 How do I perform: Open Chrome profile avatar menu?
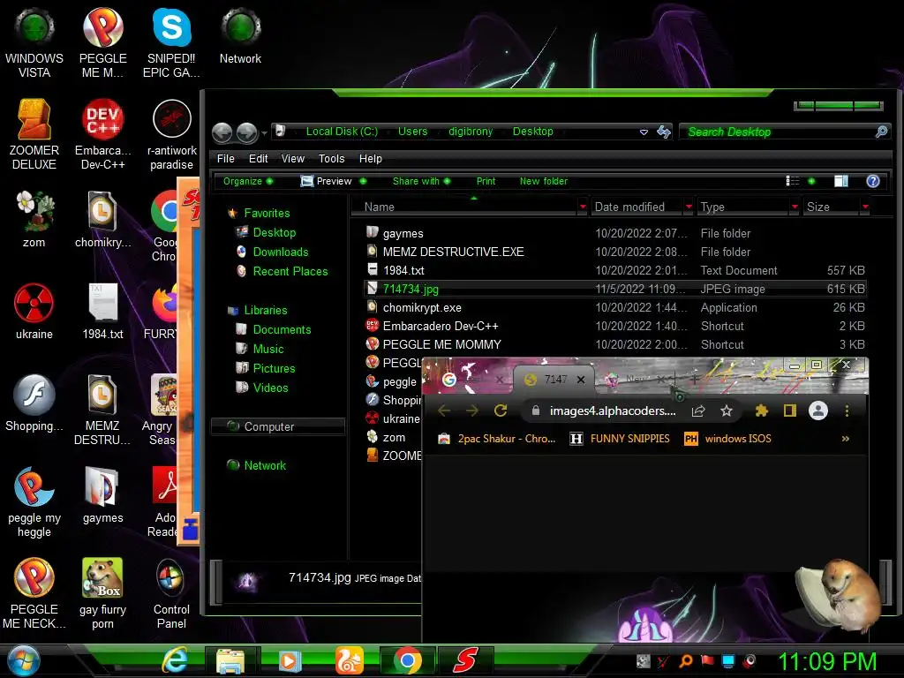pos(818,411)
